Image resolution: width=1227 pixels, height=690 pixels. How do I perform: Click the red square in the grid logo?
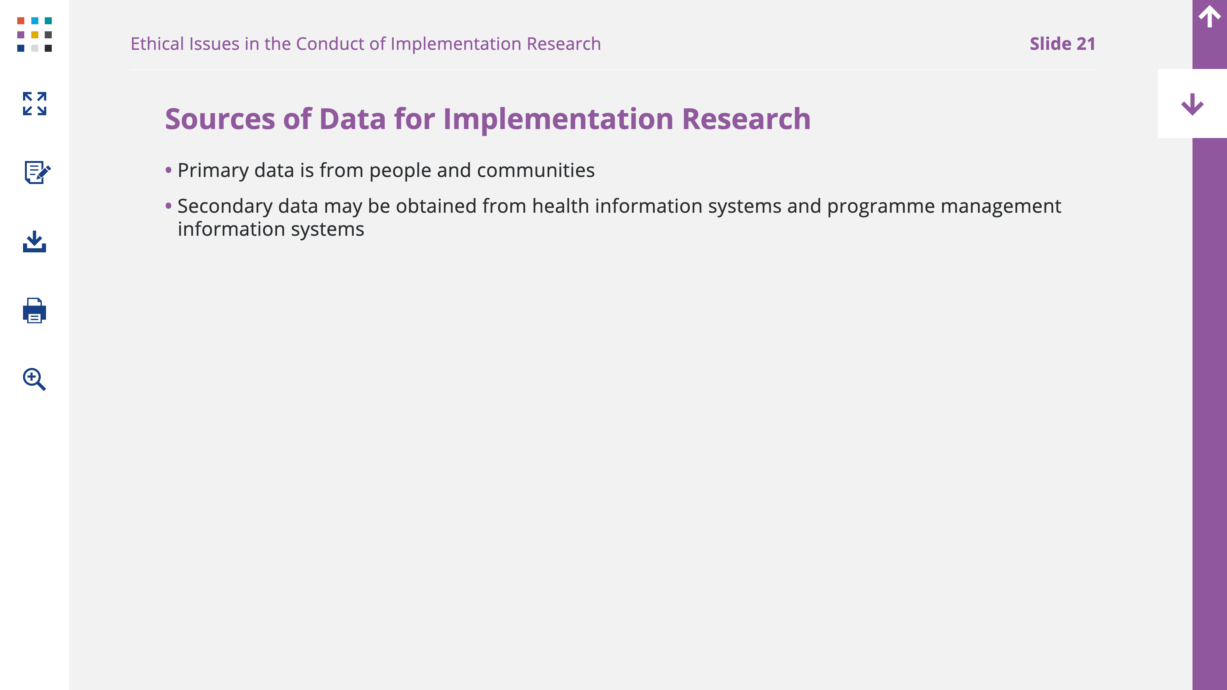pos(20,20)
